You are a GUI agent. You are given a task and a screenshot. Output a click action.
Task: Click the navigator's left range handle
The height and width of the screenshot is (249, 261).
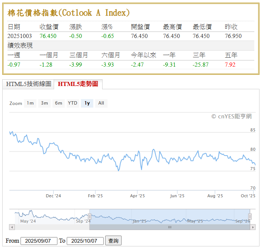(x=89, y=217)
